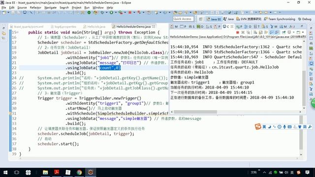Viewport: 315px width, 177px height.
Task: Open the Run button dropdown arrow
Action: coord(116,12)
